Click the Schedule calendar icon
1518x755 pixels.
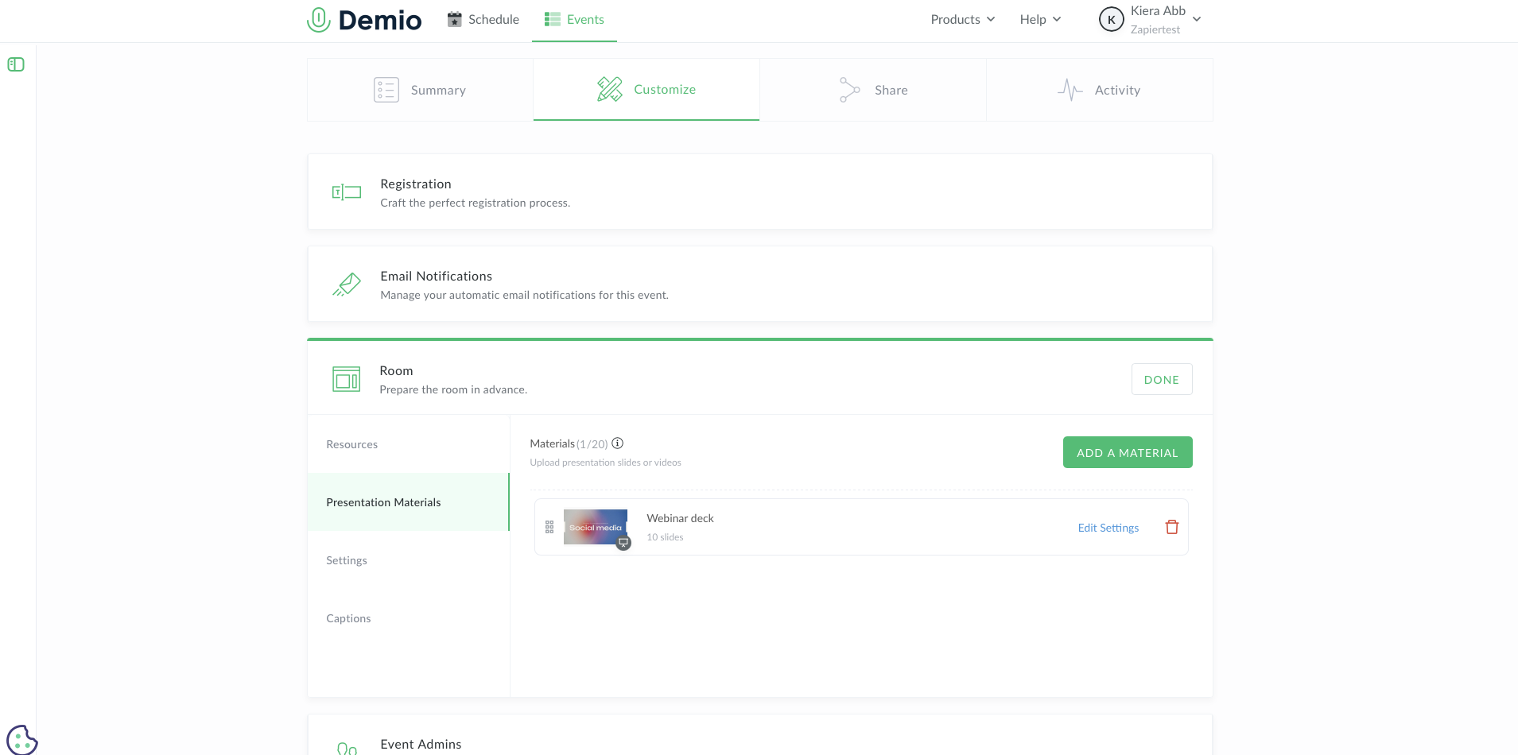pos(455,19)
